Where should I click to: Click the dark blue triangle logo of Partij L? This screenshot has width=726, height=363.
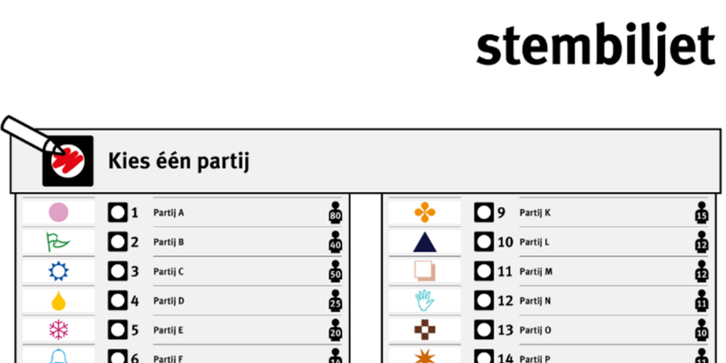point(425,242)
